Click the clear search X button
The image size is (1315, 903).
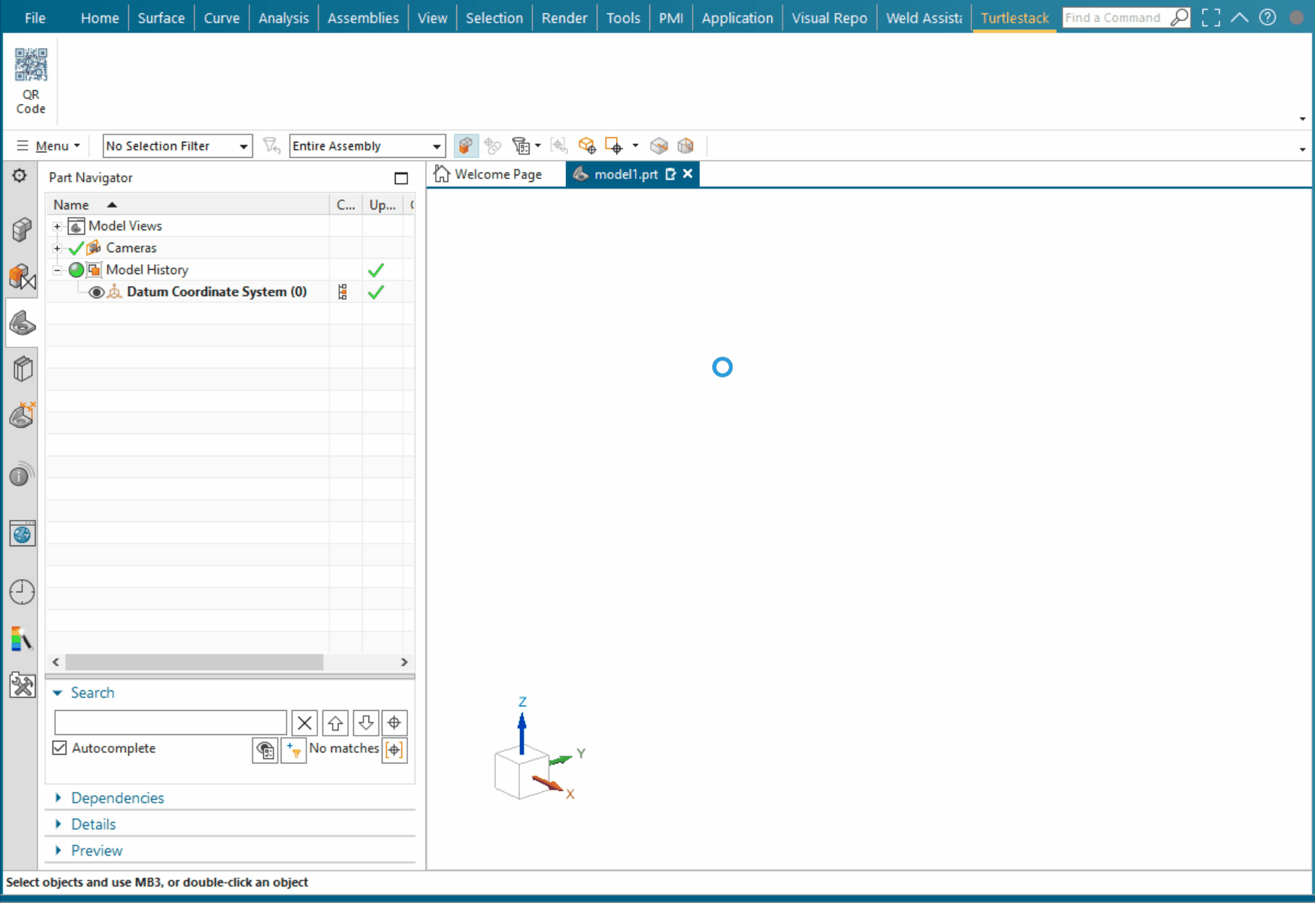304,723
